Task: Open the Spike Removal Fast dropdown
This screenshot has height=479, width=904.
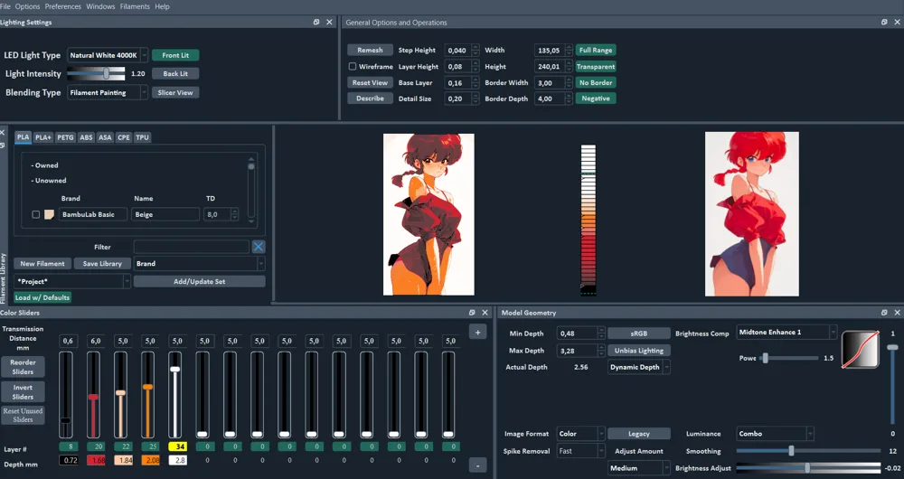Action: (x=580, y=451)
